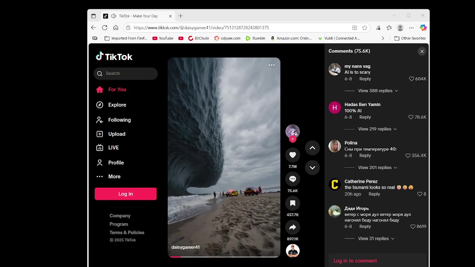Expand Terms & Policies footer section
Image resolution: width=475 pixels, height=267 pixels.
coord(127,233)
